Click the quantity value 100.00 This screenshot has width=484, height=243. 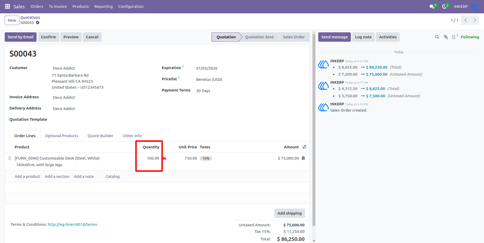point(153,158)
